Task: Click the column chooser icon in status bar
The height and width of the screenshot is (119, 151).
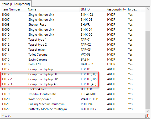Action: [x=147, y=116]
